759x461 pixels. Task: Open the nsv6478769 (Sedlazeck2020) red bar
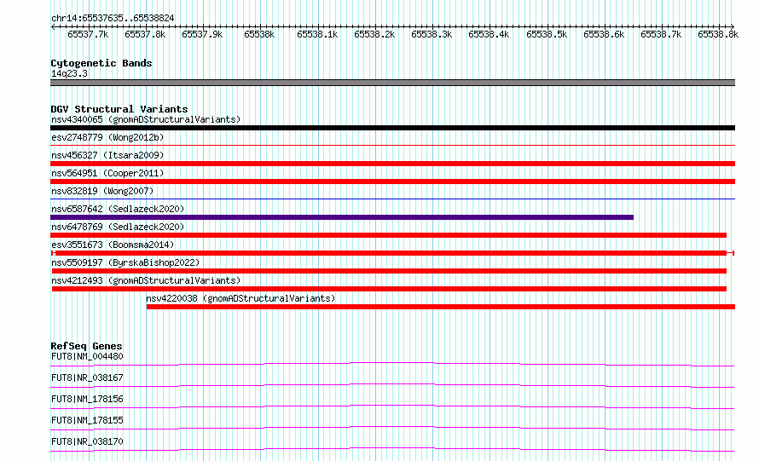point(388,235)
